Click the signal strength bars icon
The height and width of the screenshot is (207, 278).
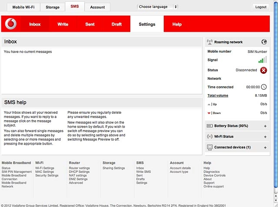pos(262,60)
